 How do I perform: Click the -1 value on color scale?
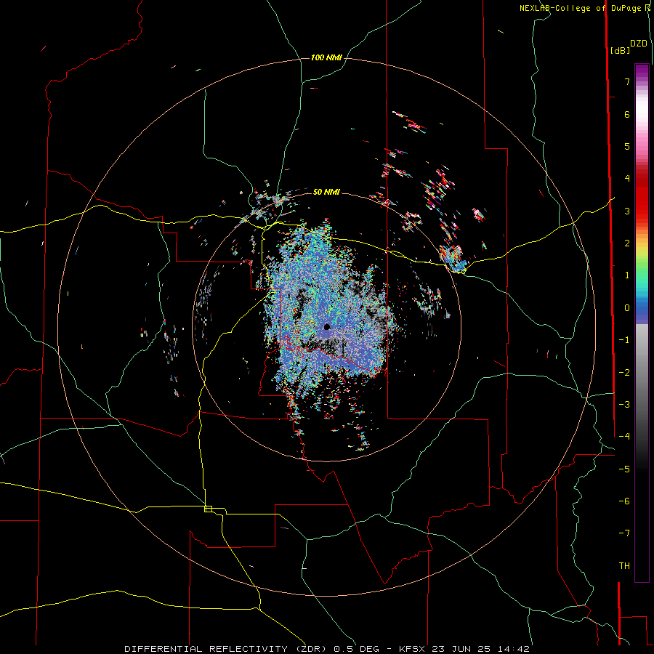pos(624,340)
